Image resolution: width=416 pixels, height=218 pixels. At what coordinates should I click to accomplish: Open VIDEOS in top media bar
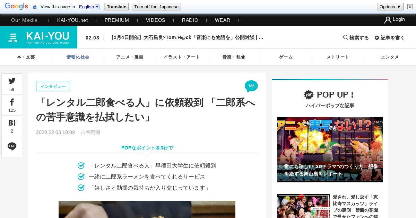coord(156,20)
